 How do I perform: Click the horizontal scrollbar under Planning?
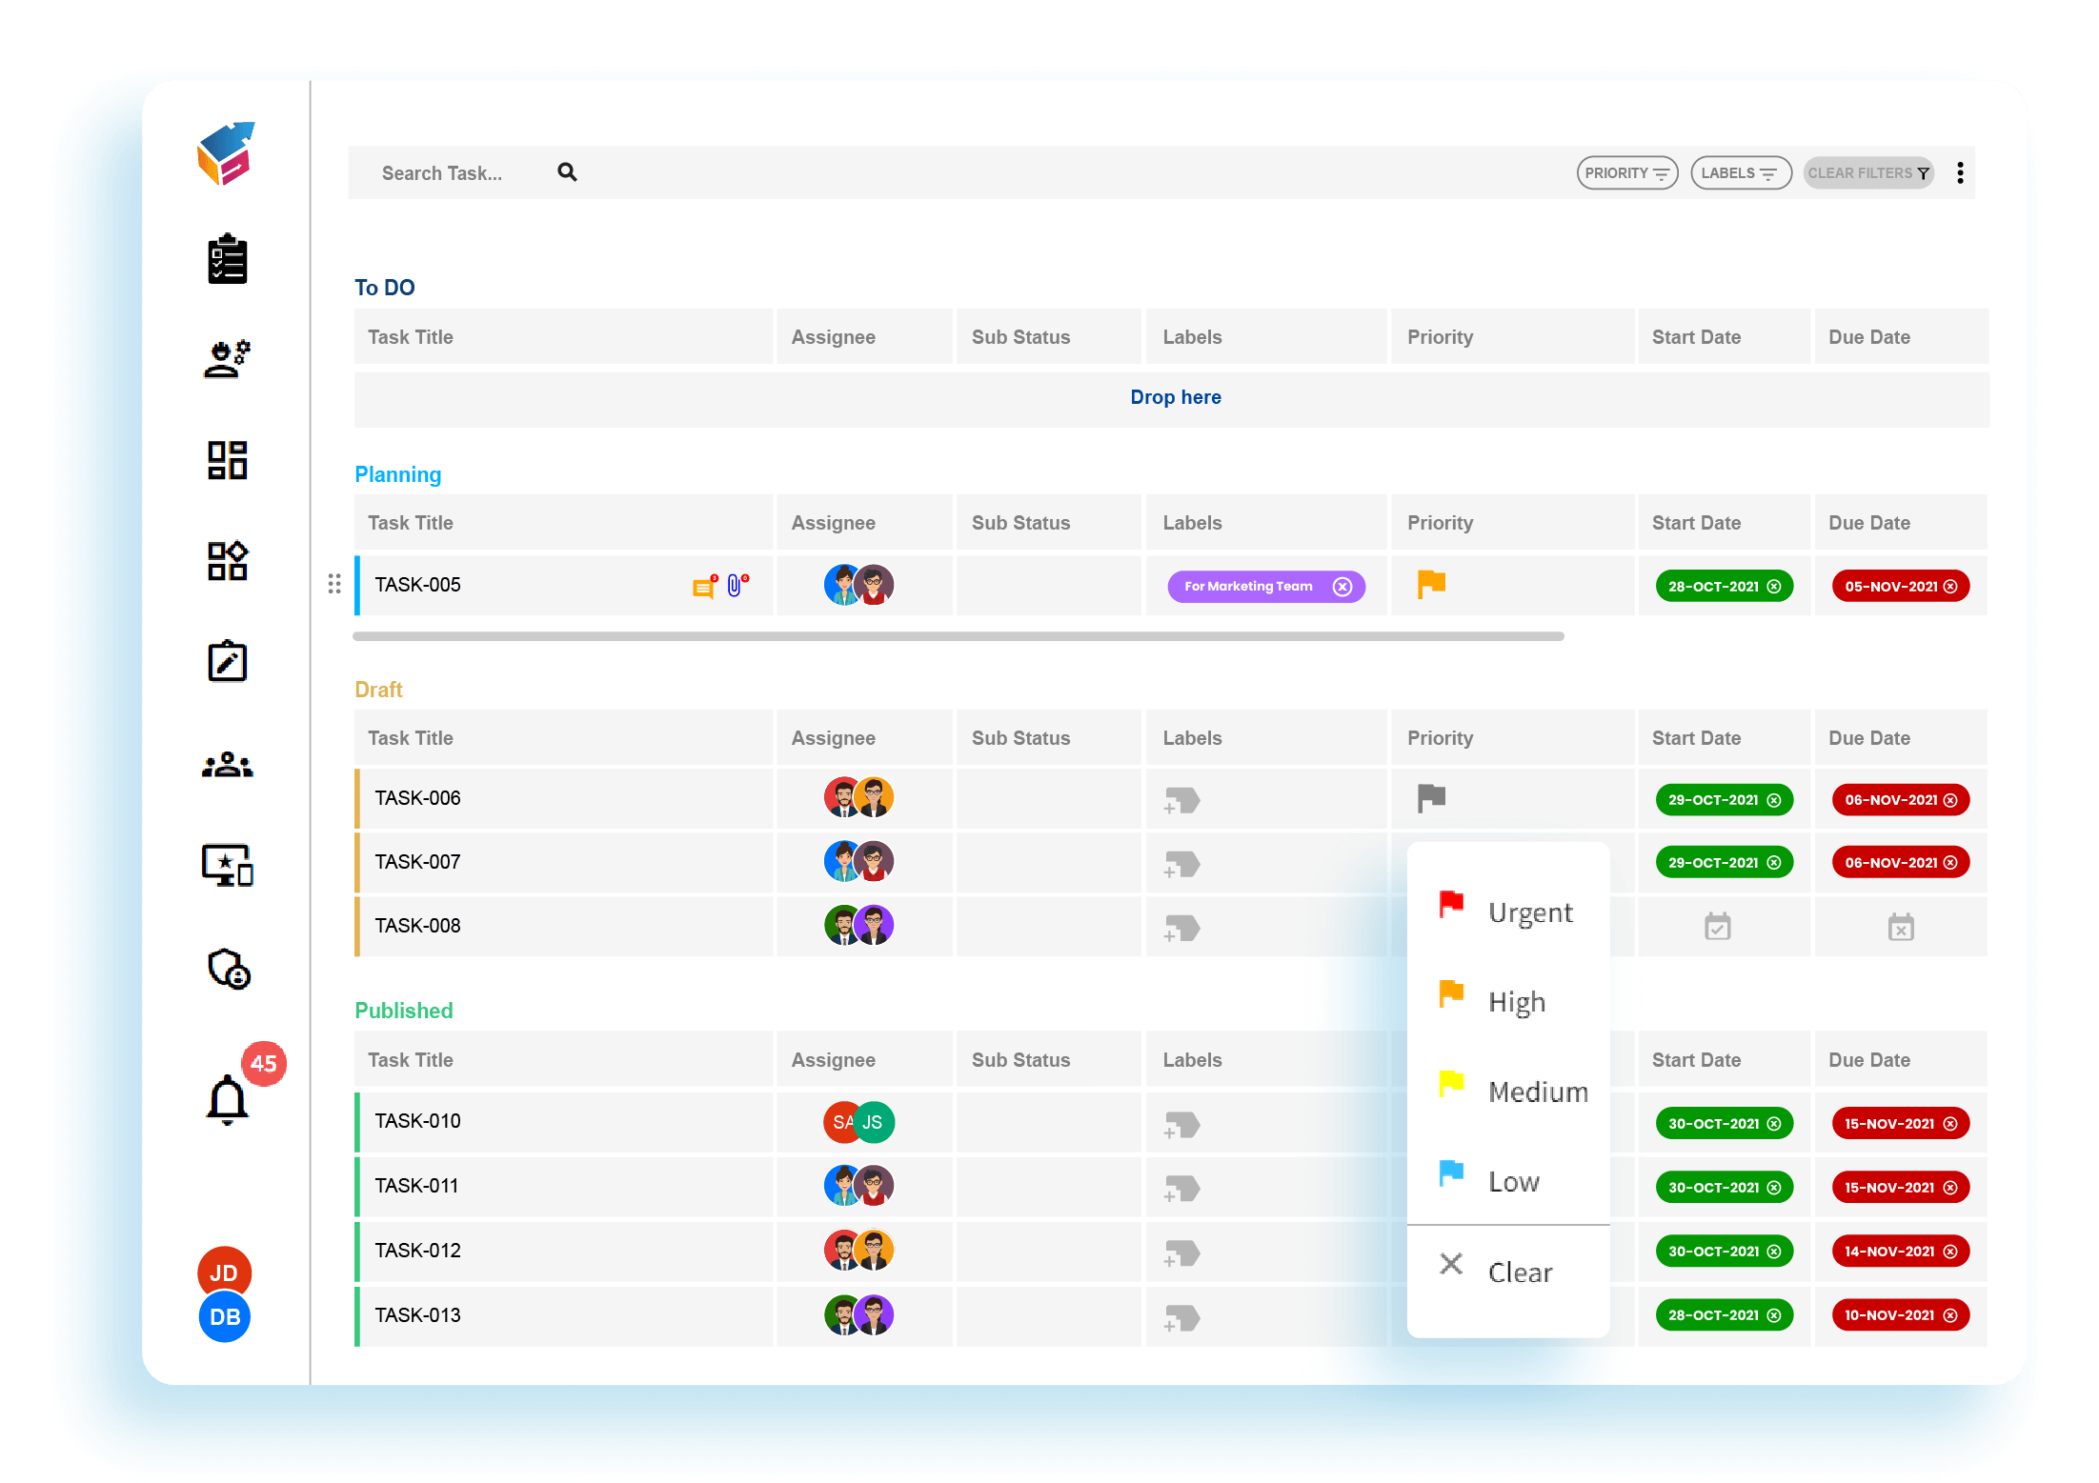[958, 636]
